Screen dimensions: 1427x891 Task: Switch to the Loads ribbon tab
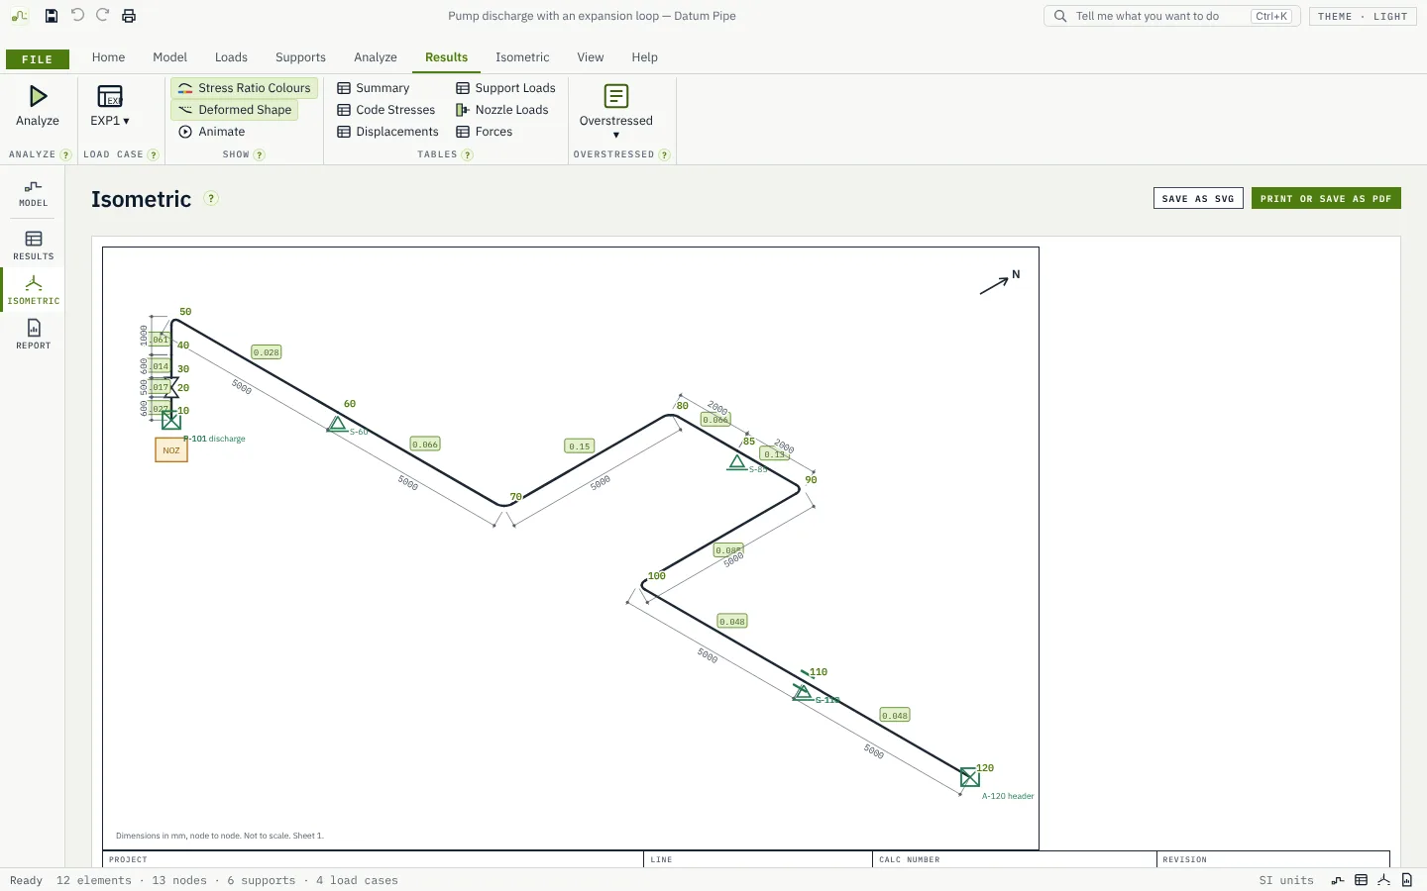coord(231,57)
